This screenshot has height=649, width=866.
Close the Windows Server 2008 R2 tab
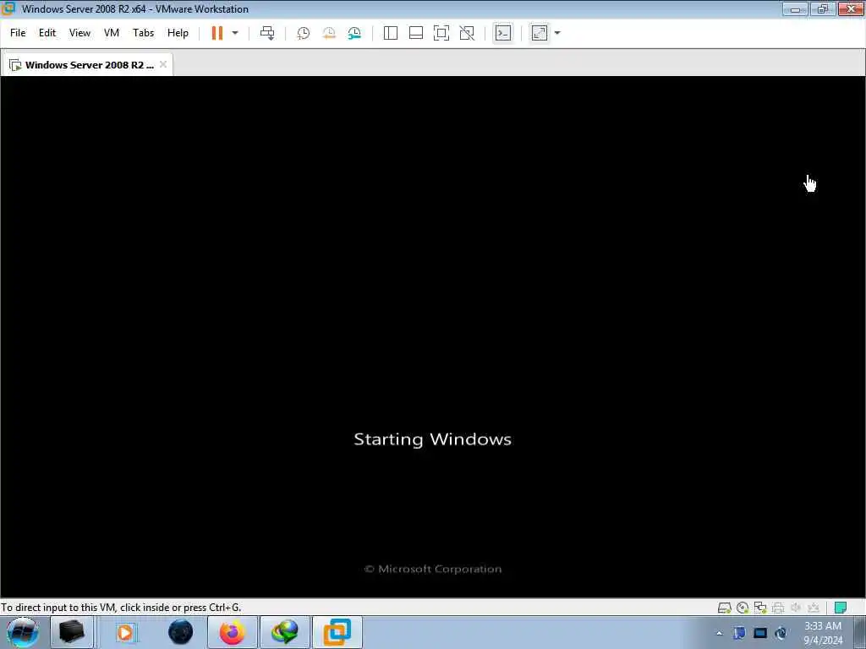point(163,64)
